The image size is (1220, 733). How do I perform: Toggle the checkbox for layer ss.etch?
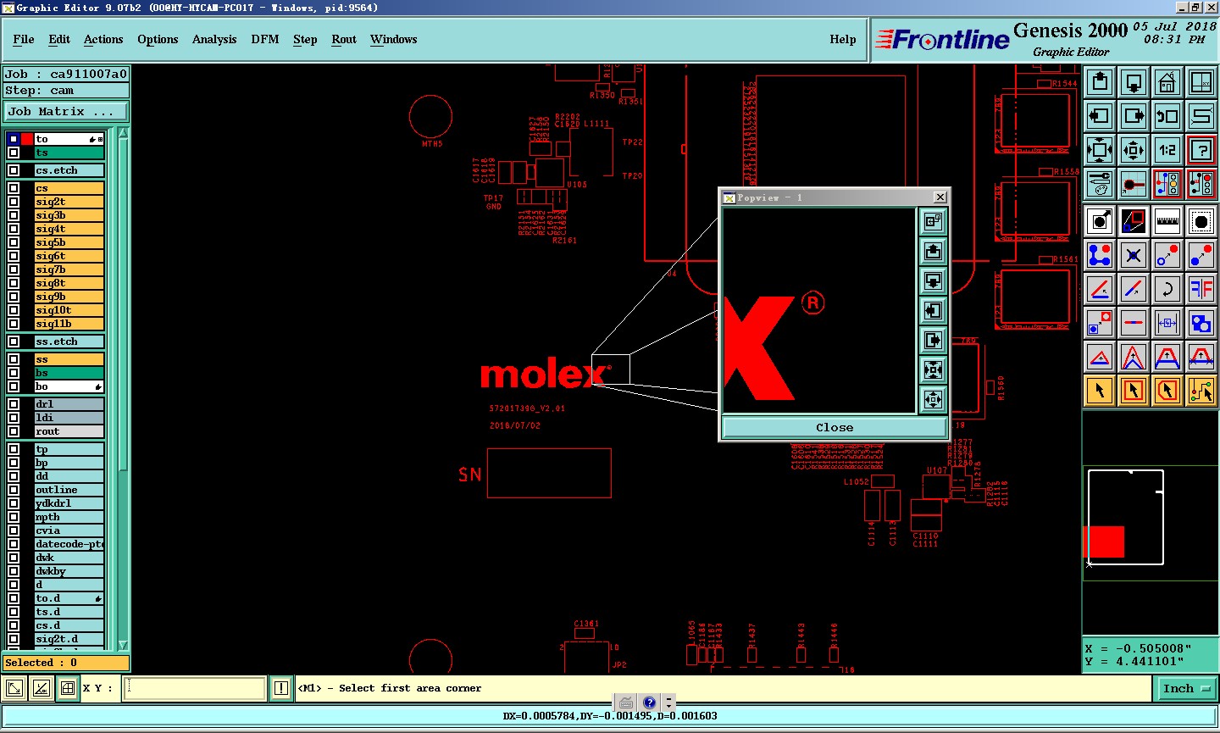pyautogui.click(x=14, y=342)
